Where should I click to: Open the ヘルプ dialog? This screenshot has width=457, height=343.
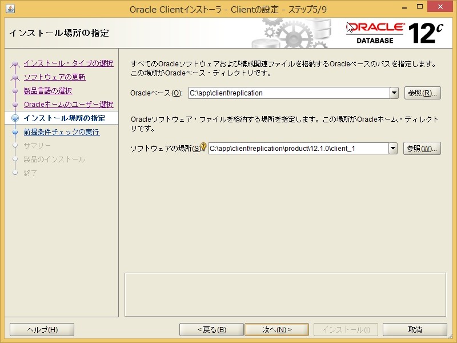(x=41, y=329)
